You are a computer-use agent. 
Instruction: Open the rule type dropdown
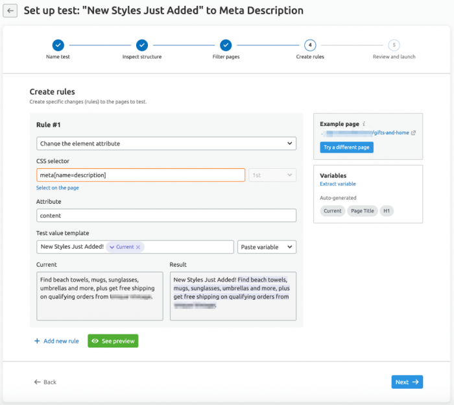[166, 143]
